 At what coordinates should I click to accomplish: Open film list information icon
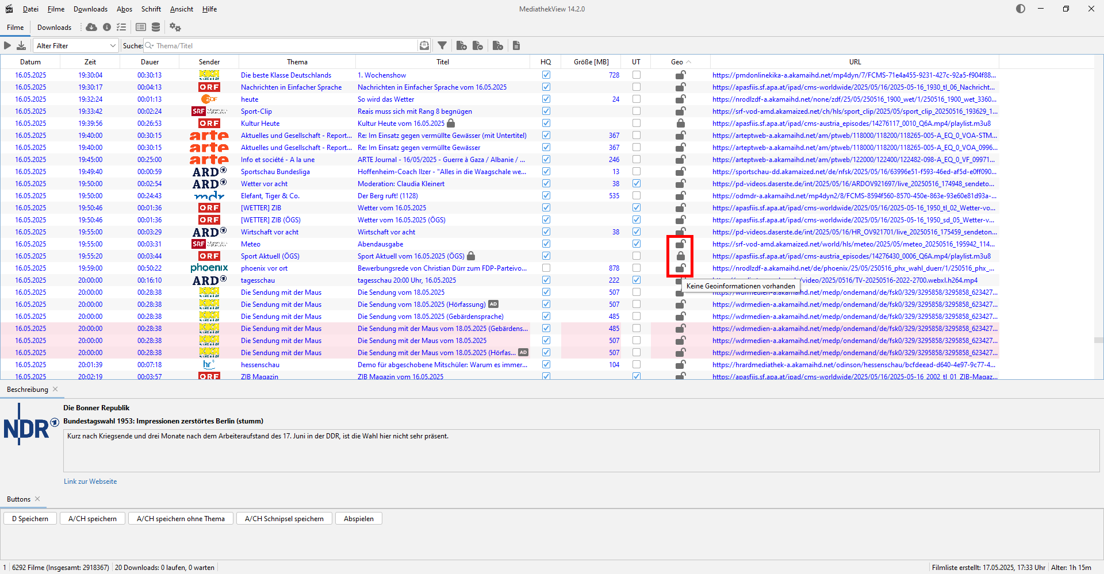click(x=107, y=27)
